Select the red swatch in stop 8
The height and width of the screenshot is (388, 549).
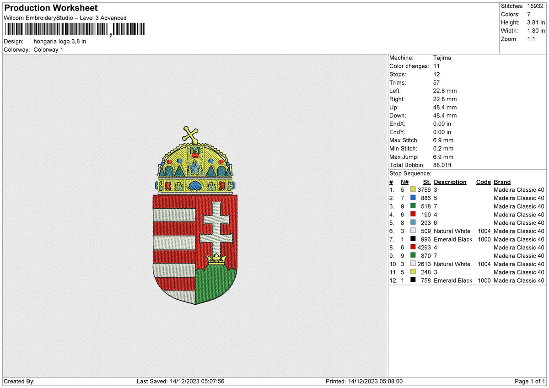tap(413, 248)
